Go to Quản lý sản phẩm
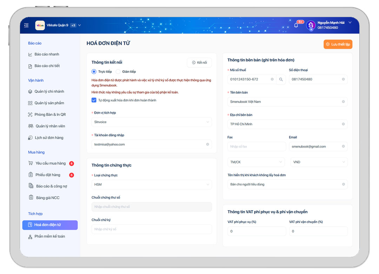Screen dimensions: 379x274 (49, 103)
